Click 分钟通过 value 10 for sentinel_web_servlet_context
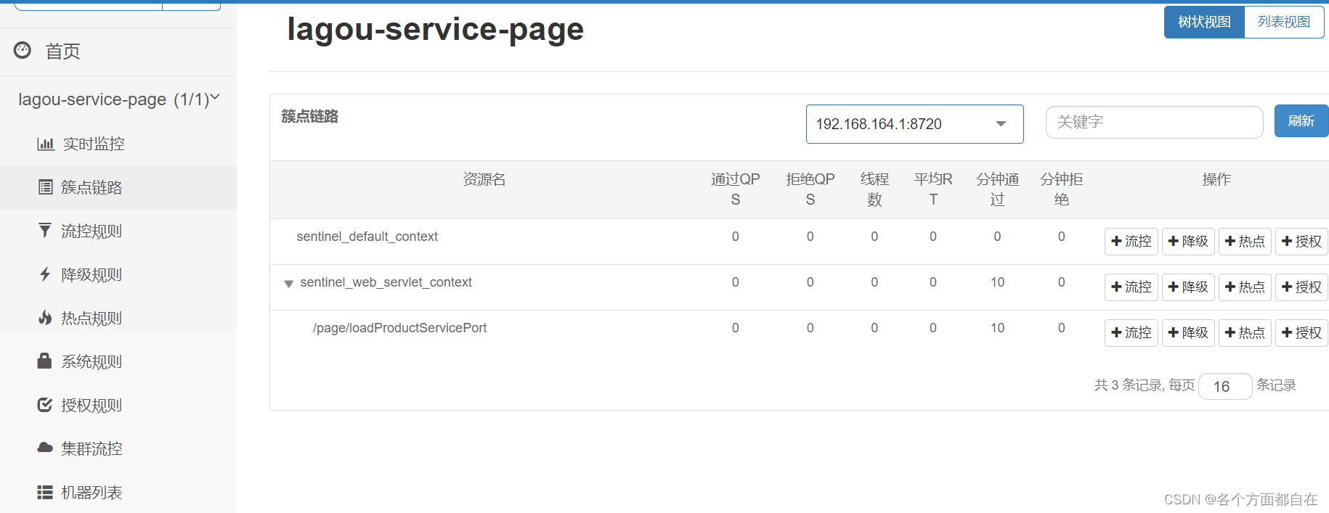The height and width of the screenshot is (513, 1329). click(x=997, y=282)
